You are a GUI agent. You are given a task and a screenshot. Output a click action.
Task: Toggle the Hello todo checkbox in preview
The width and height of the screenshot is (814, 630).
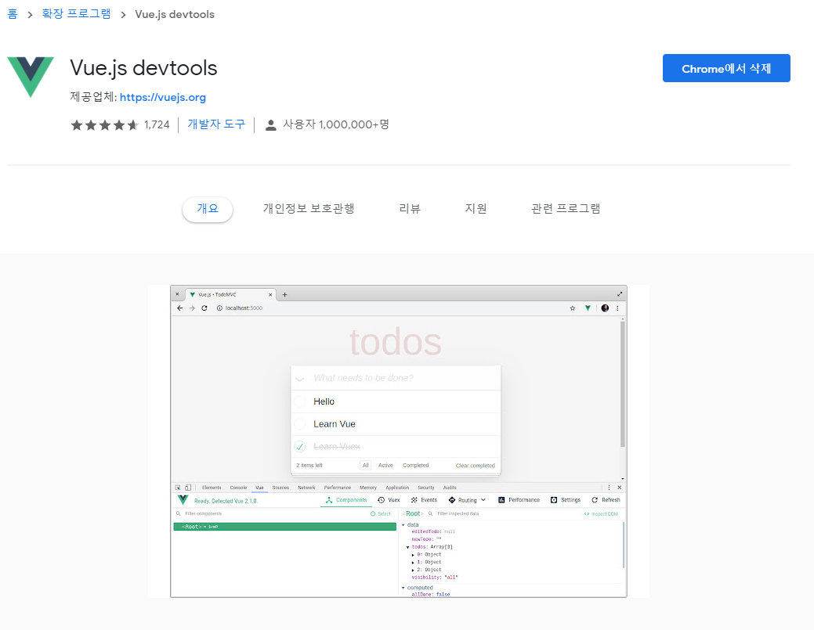click(x=300, y=401)
